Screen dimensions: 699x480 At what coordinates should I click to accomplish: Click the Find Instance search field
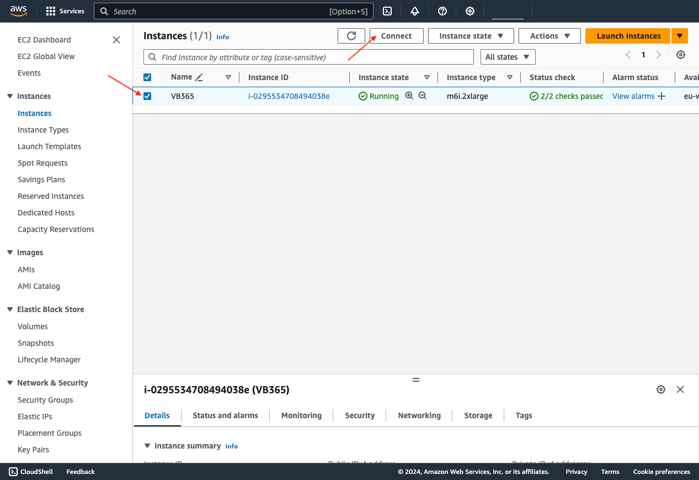click(308, 56)
